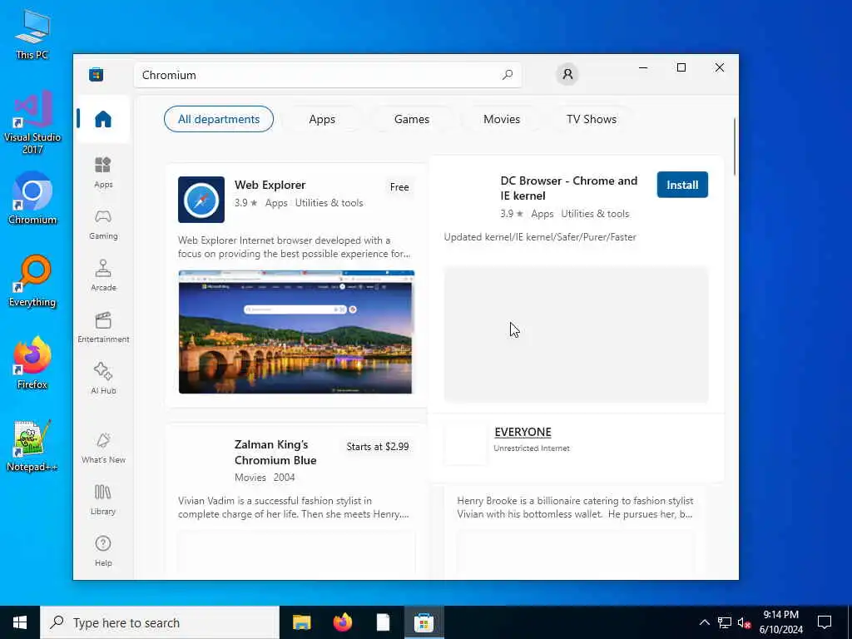Open File Explorer from the taskbar

coord(301,622)
